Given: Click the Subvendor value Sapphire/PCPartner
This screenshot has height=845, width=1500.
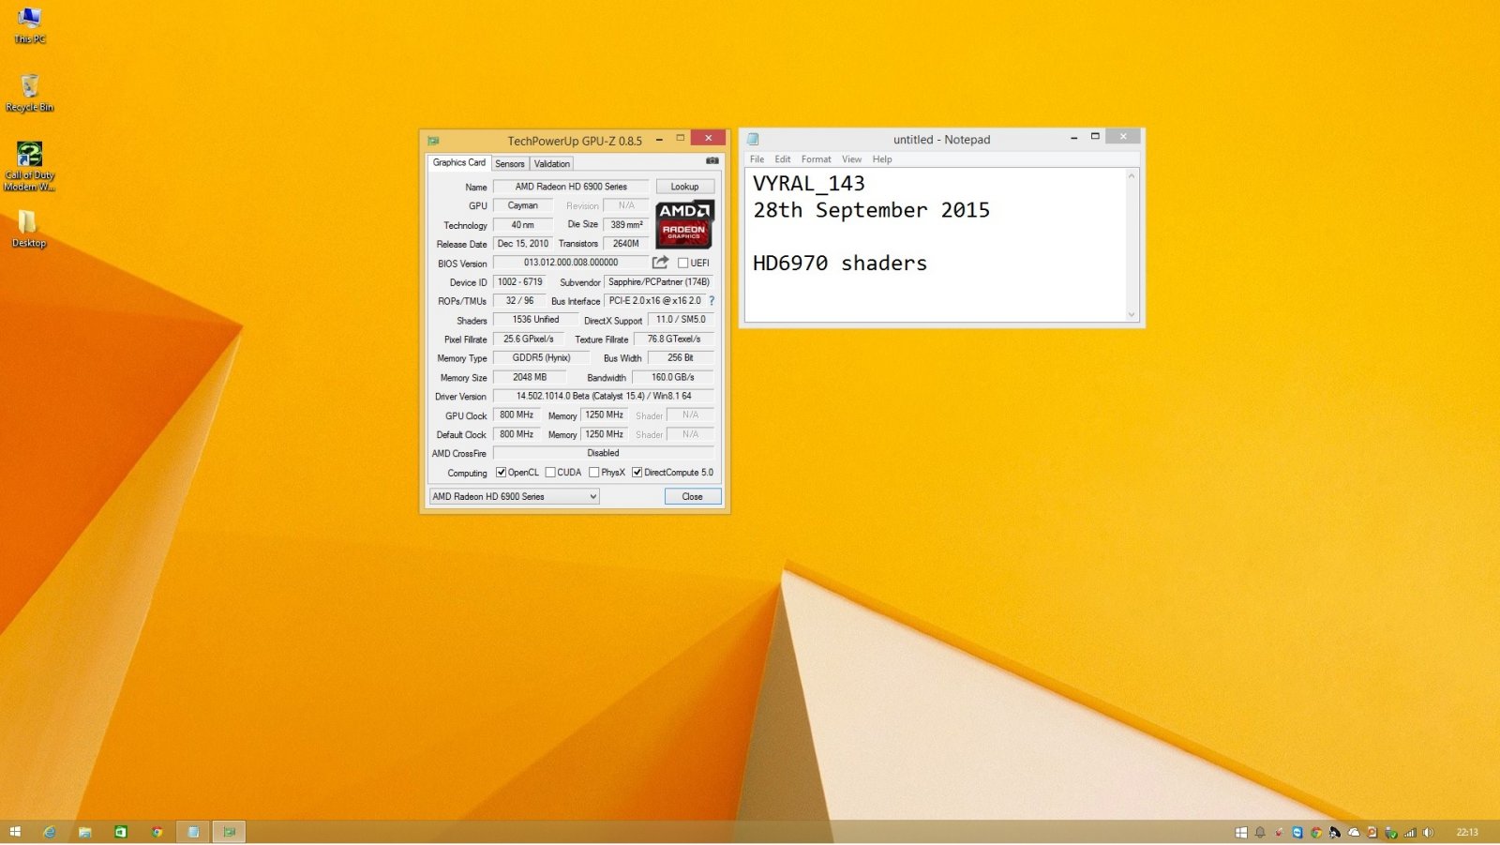Looking at the screenshot, I should pos(659,281).
